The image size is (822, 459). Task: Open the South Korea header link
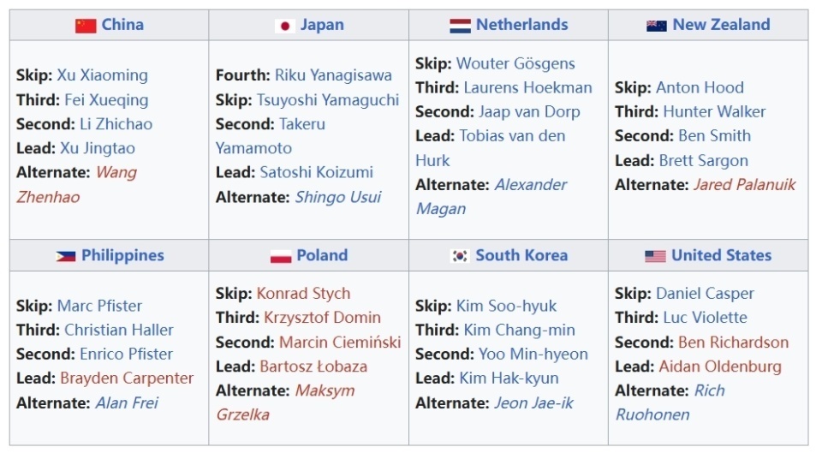[521, 255]
